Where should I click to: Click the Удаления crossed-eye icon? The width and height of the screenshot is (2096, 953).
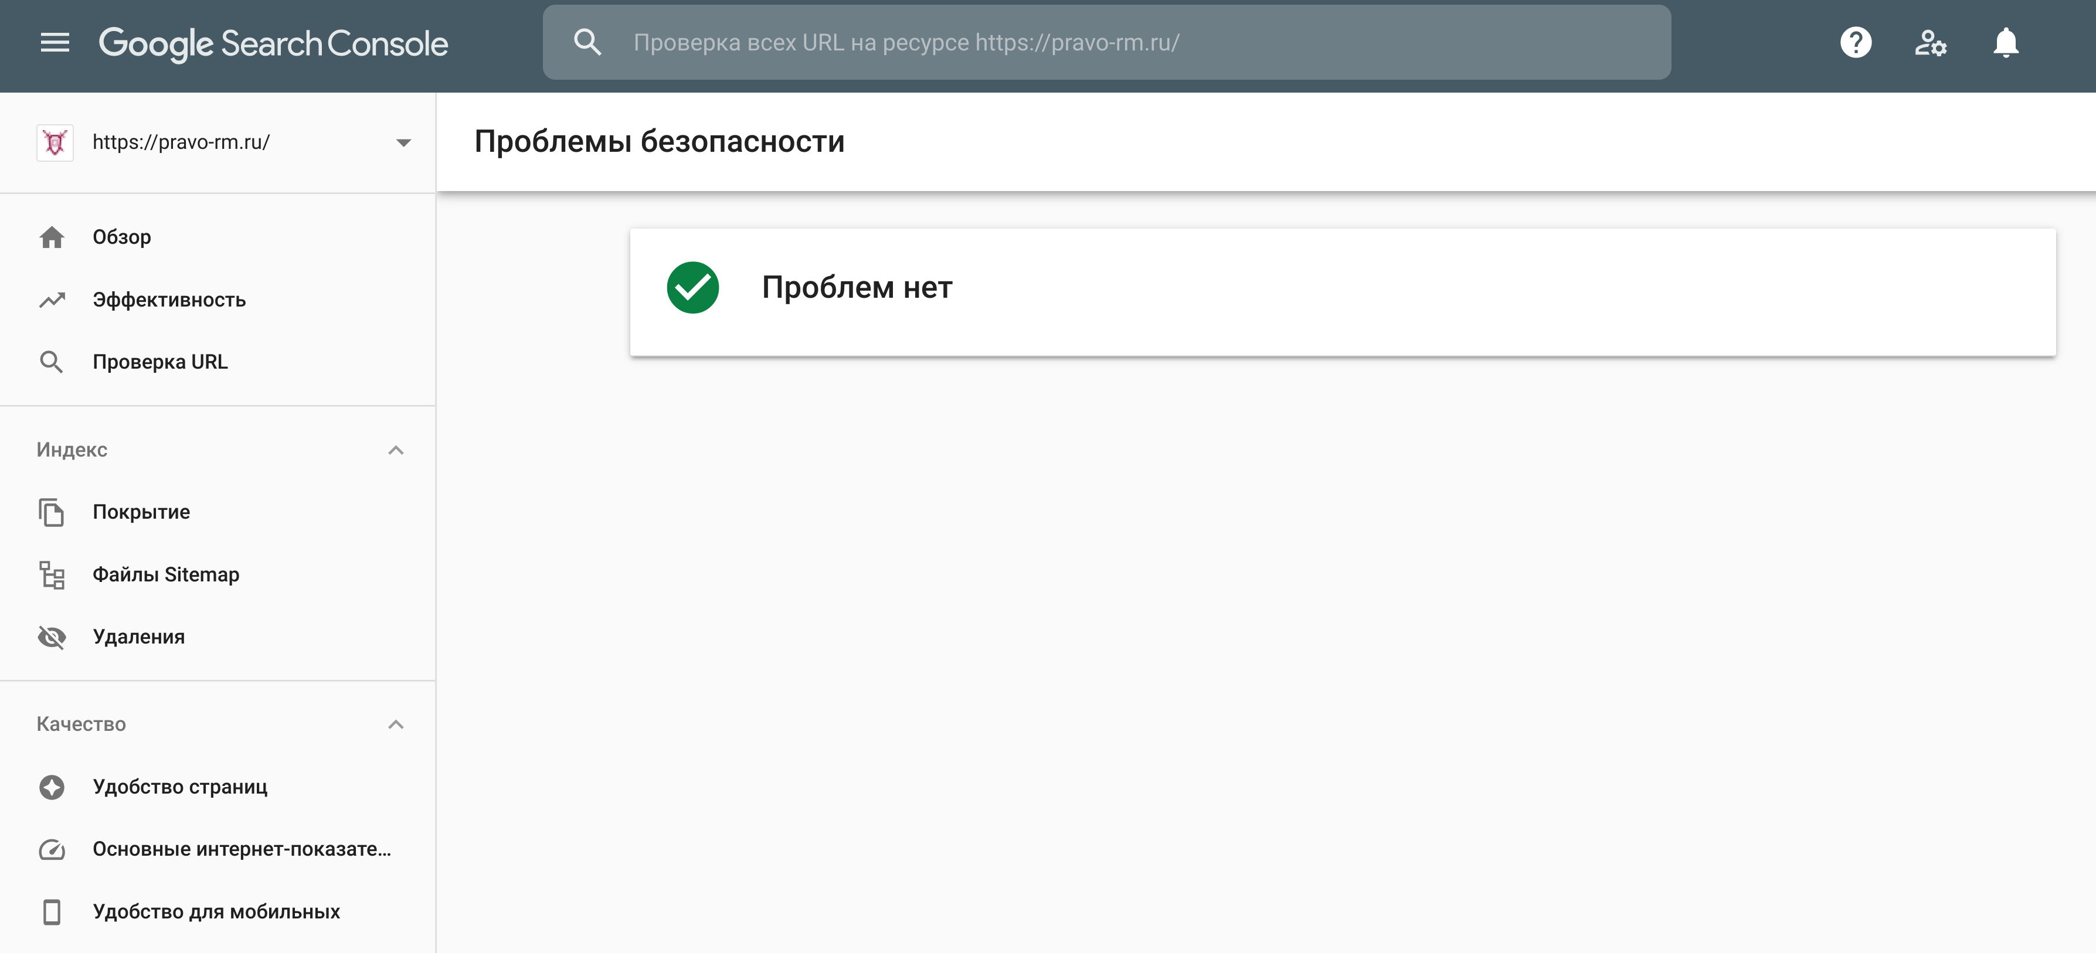52,637
